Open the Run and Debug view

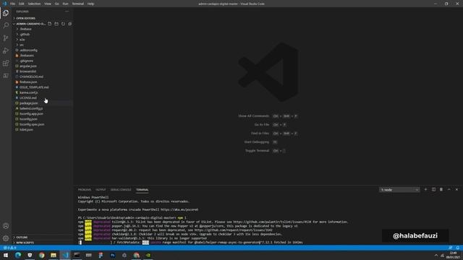6,51
